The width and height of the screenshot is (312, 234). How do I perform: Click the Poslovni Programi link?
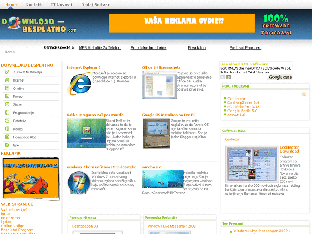245,48
